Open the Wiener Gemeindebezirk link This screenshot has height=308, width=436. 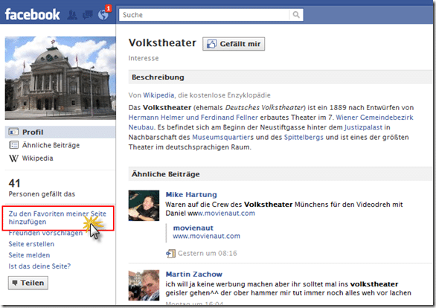tap(374, 118)
